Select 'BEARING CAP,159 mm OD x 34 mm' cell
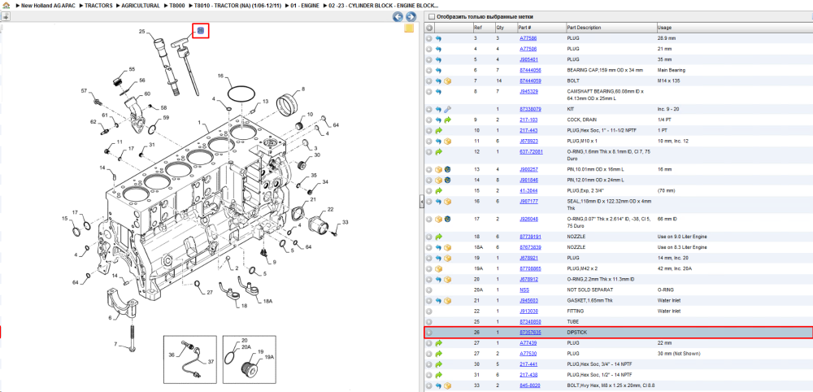The image size is (813, 392). (x=605, y=70)
